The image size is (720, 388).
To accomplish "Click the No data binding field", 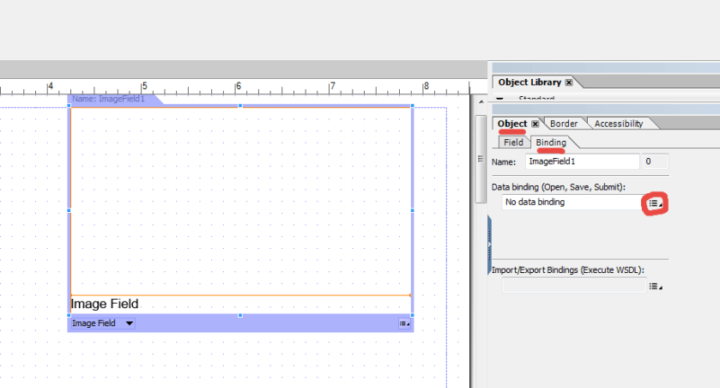I will tap(572, 202).
